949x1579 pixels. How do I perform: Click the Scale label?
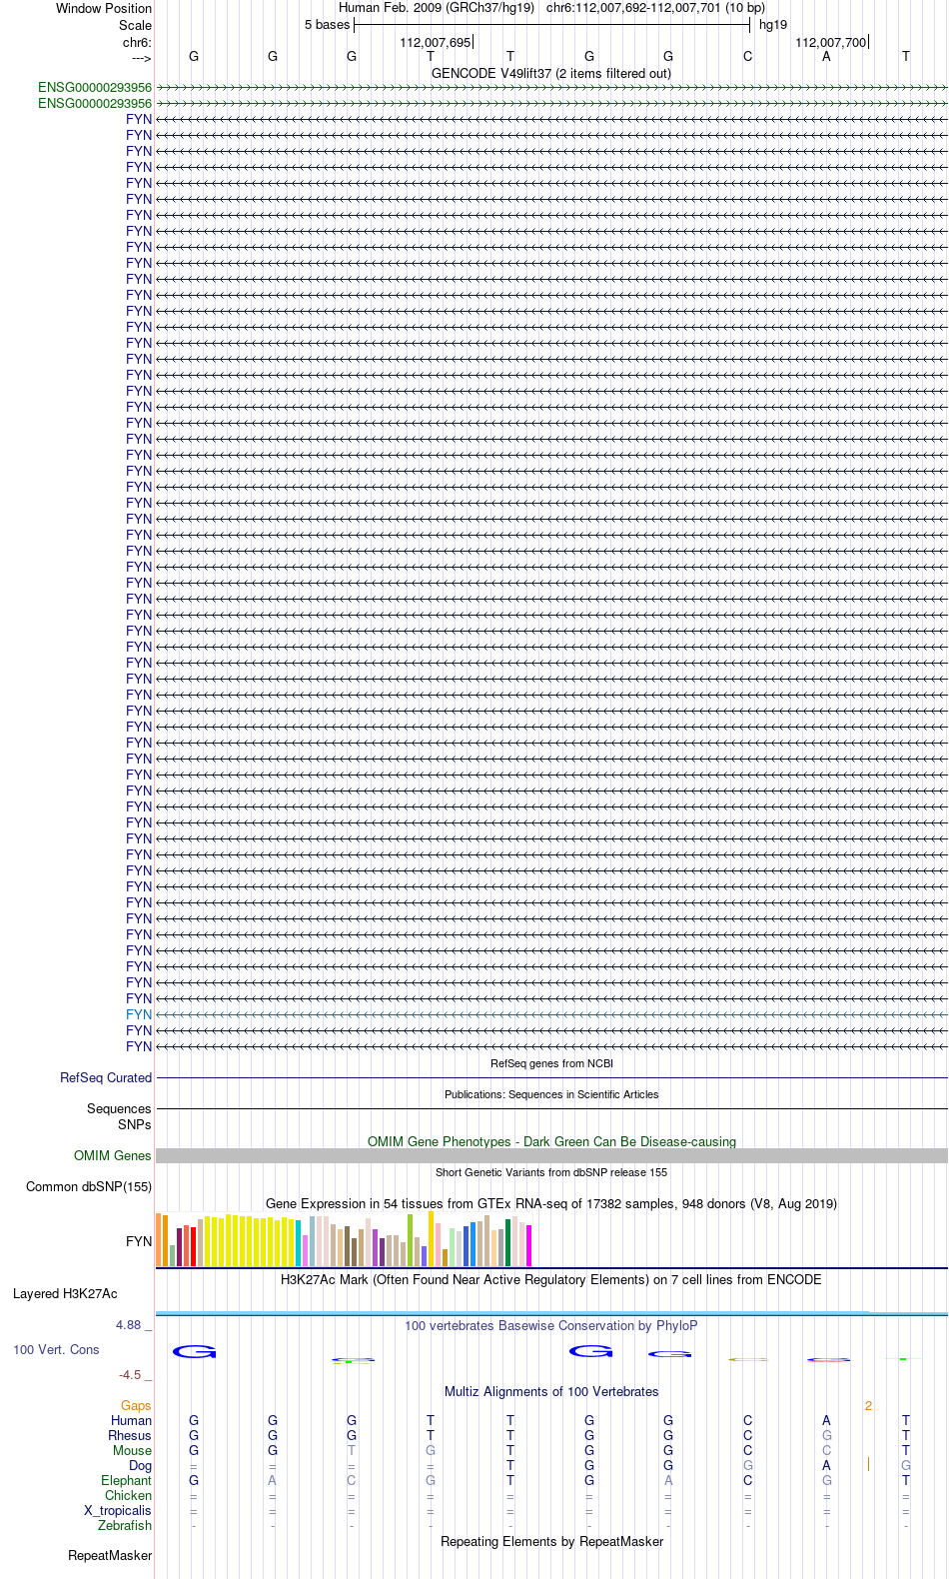135,25
